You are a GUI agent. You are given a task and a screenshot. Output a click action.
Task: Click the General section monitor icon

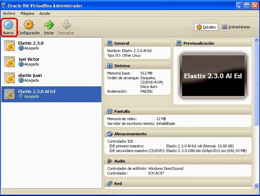click(110, 43)
